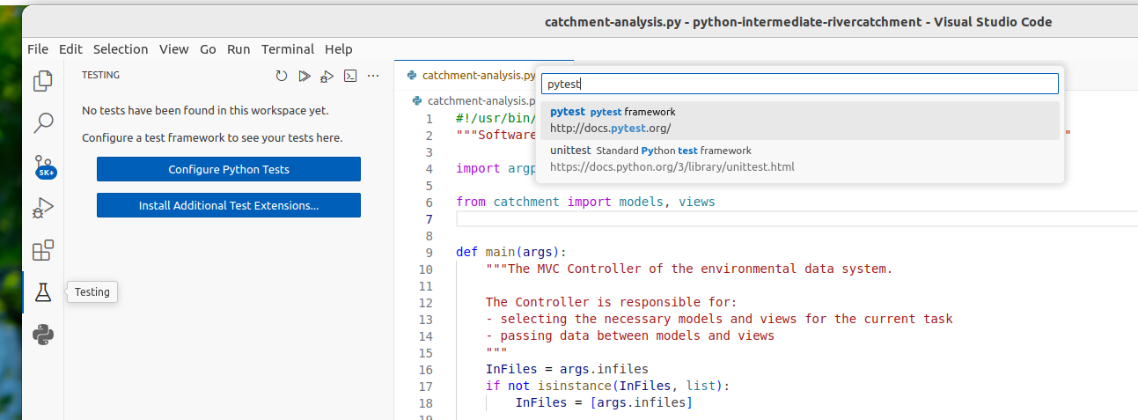
Task: Click 'TESTING' panel title text
Action: point(100,76)
